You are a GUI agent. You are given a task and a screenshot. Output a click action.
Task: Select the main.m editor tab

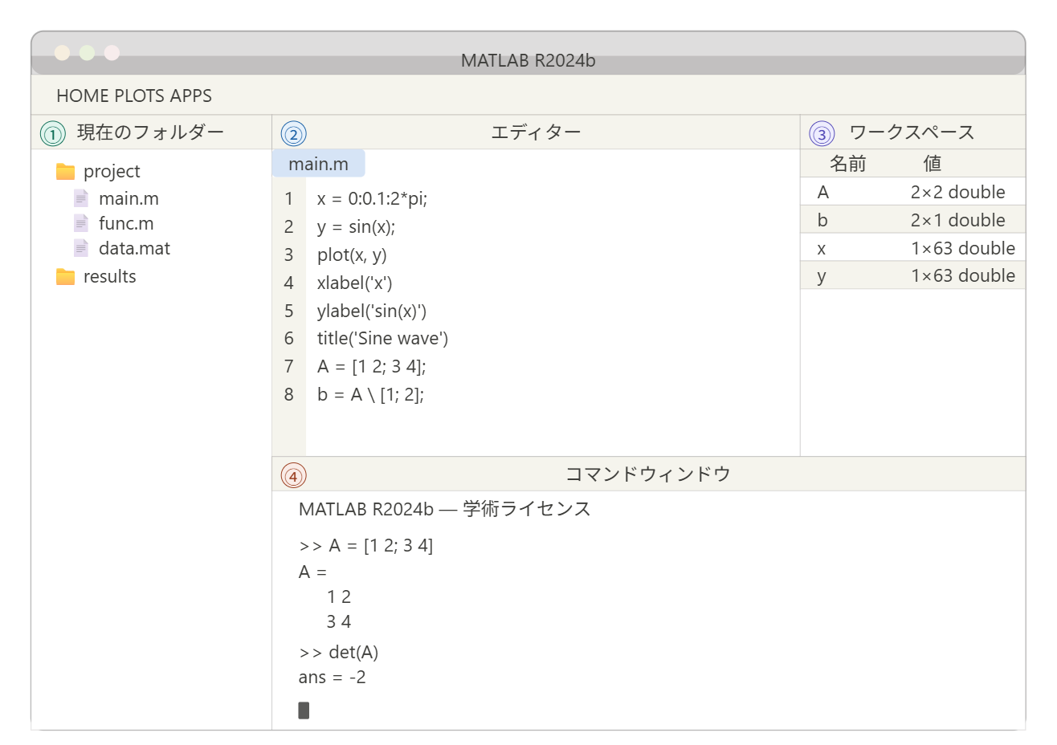(318, 164)
